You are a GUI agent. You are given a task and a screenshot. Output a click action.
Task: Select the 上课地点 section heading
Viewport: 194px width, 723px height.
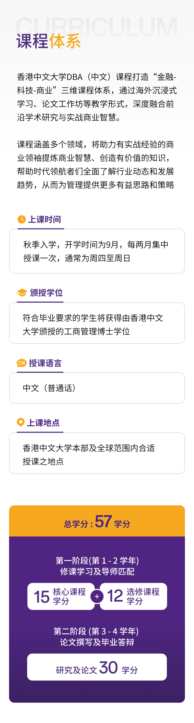coord(43,423)
